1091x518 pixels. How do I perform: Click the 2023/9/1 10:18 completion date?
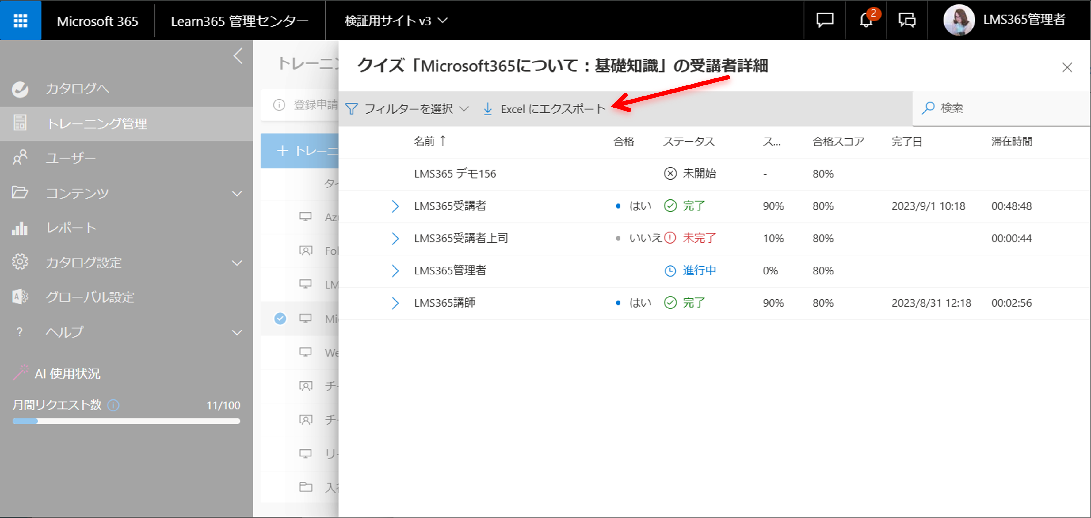(x=928, y=206)
